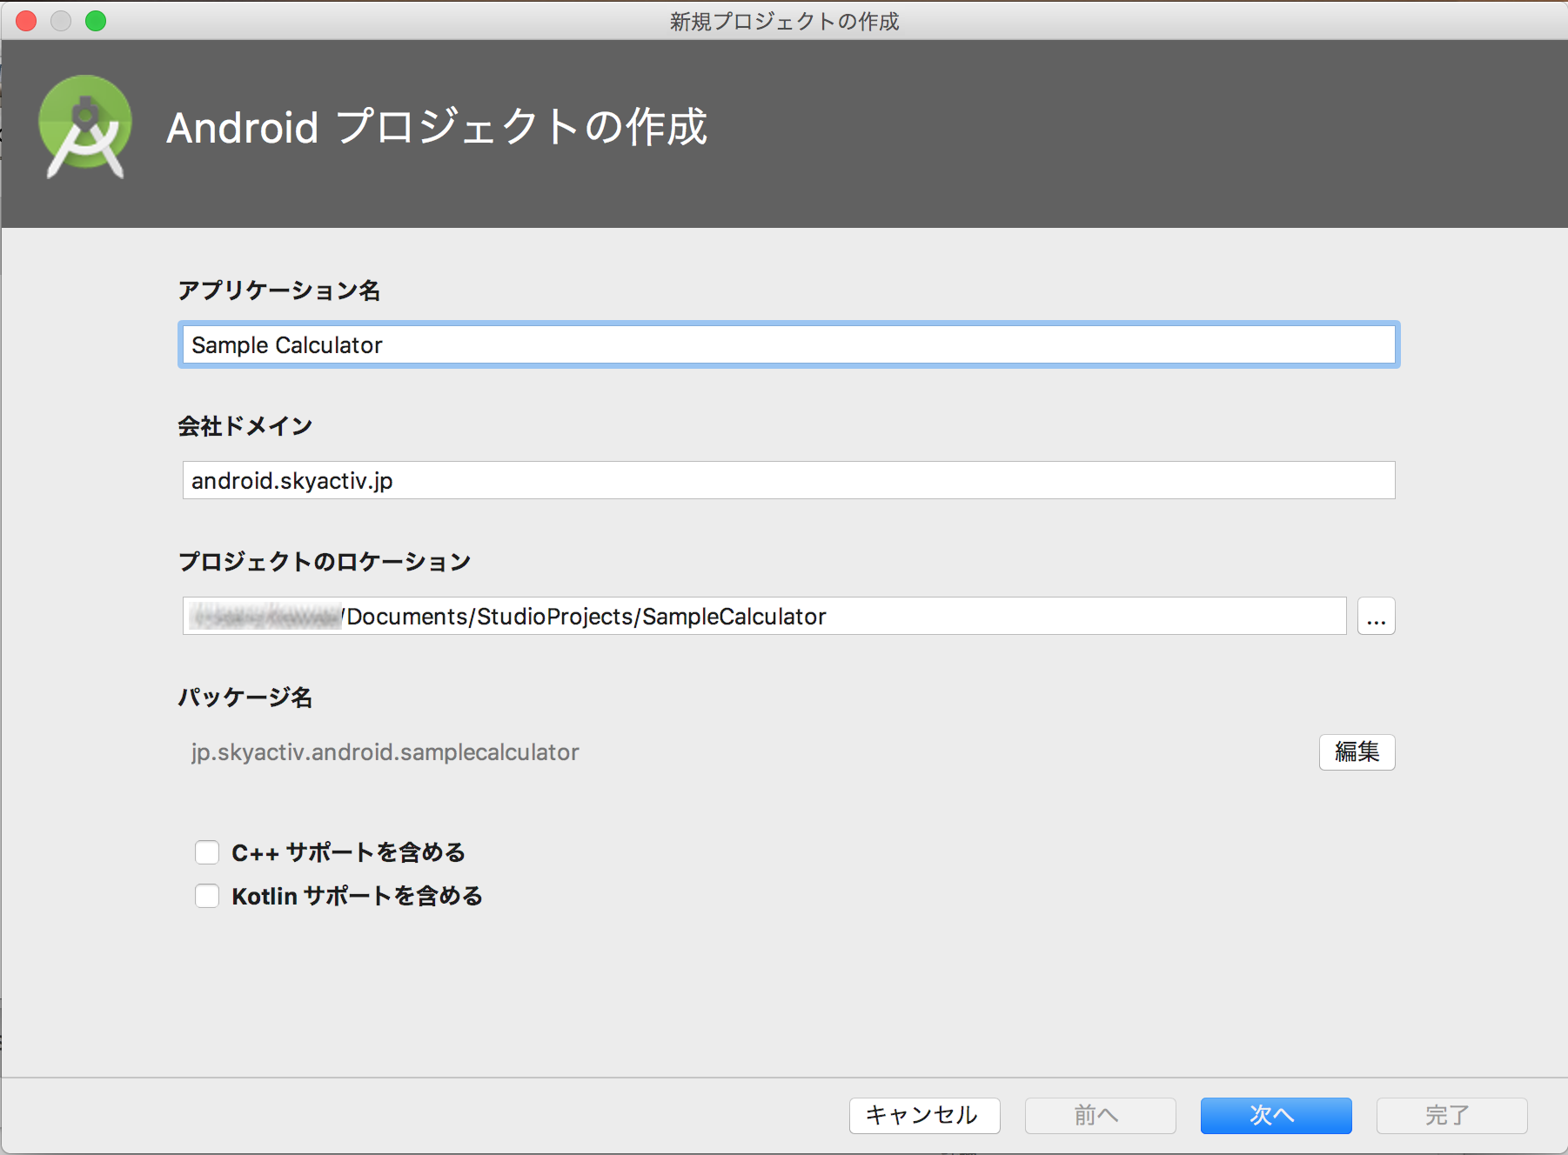The width and height of the screenshot is (1568, 1155).
Task: Click the アプリケーション名 label
Action: [279, 290]
